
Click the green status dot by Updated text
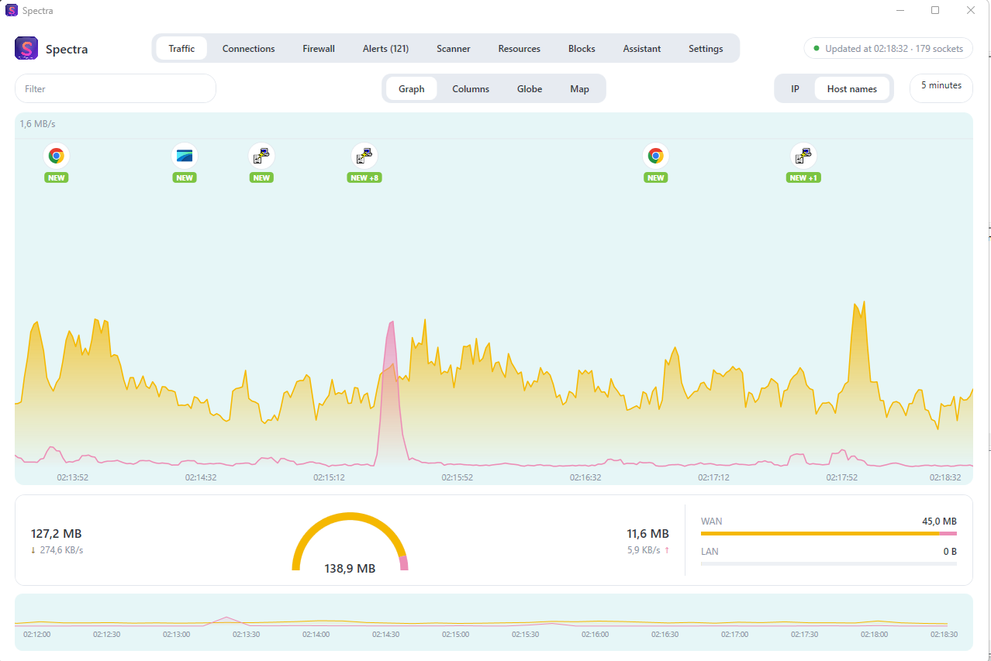[x=816, y=48]
